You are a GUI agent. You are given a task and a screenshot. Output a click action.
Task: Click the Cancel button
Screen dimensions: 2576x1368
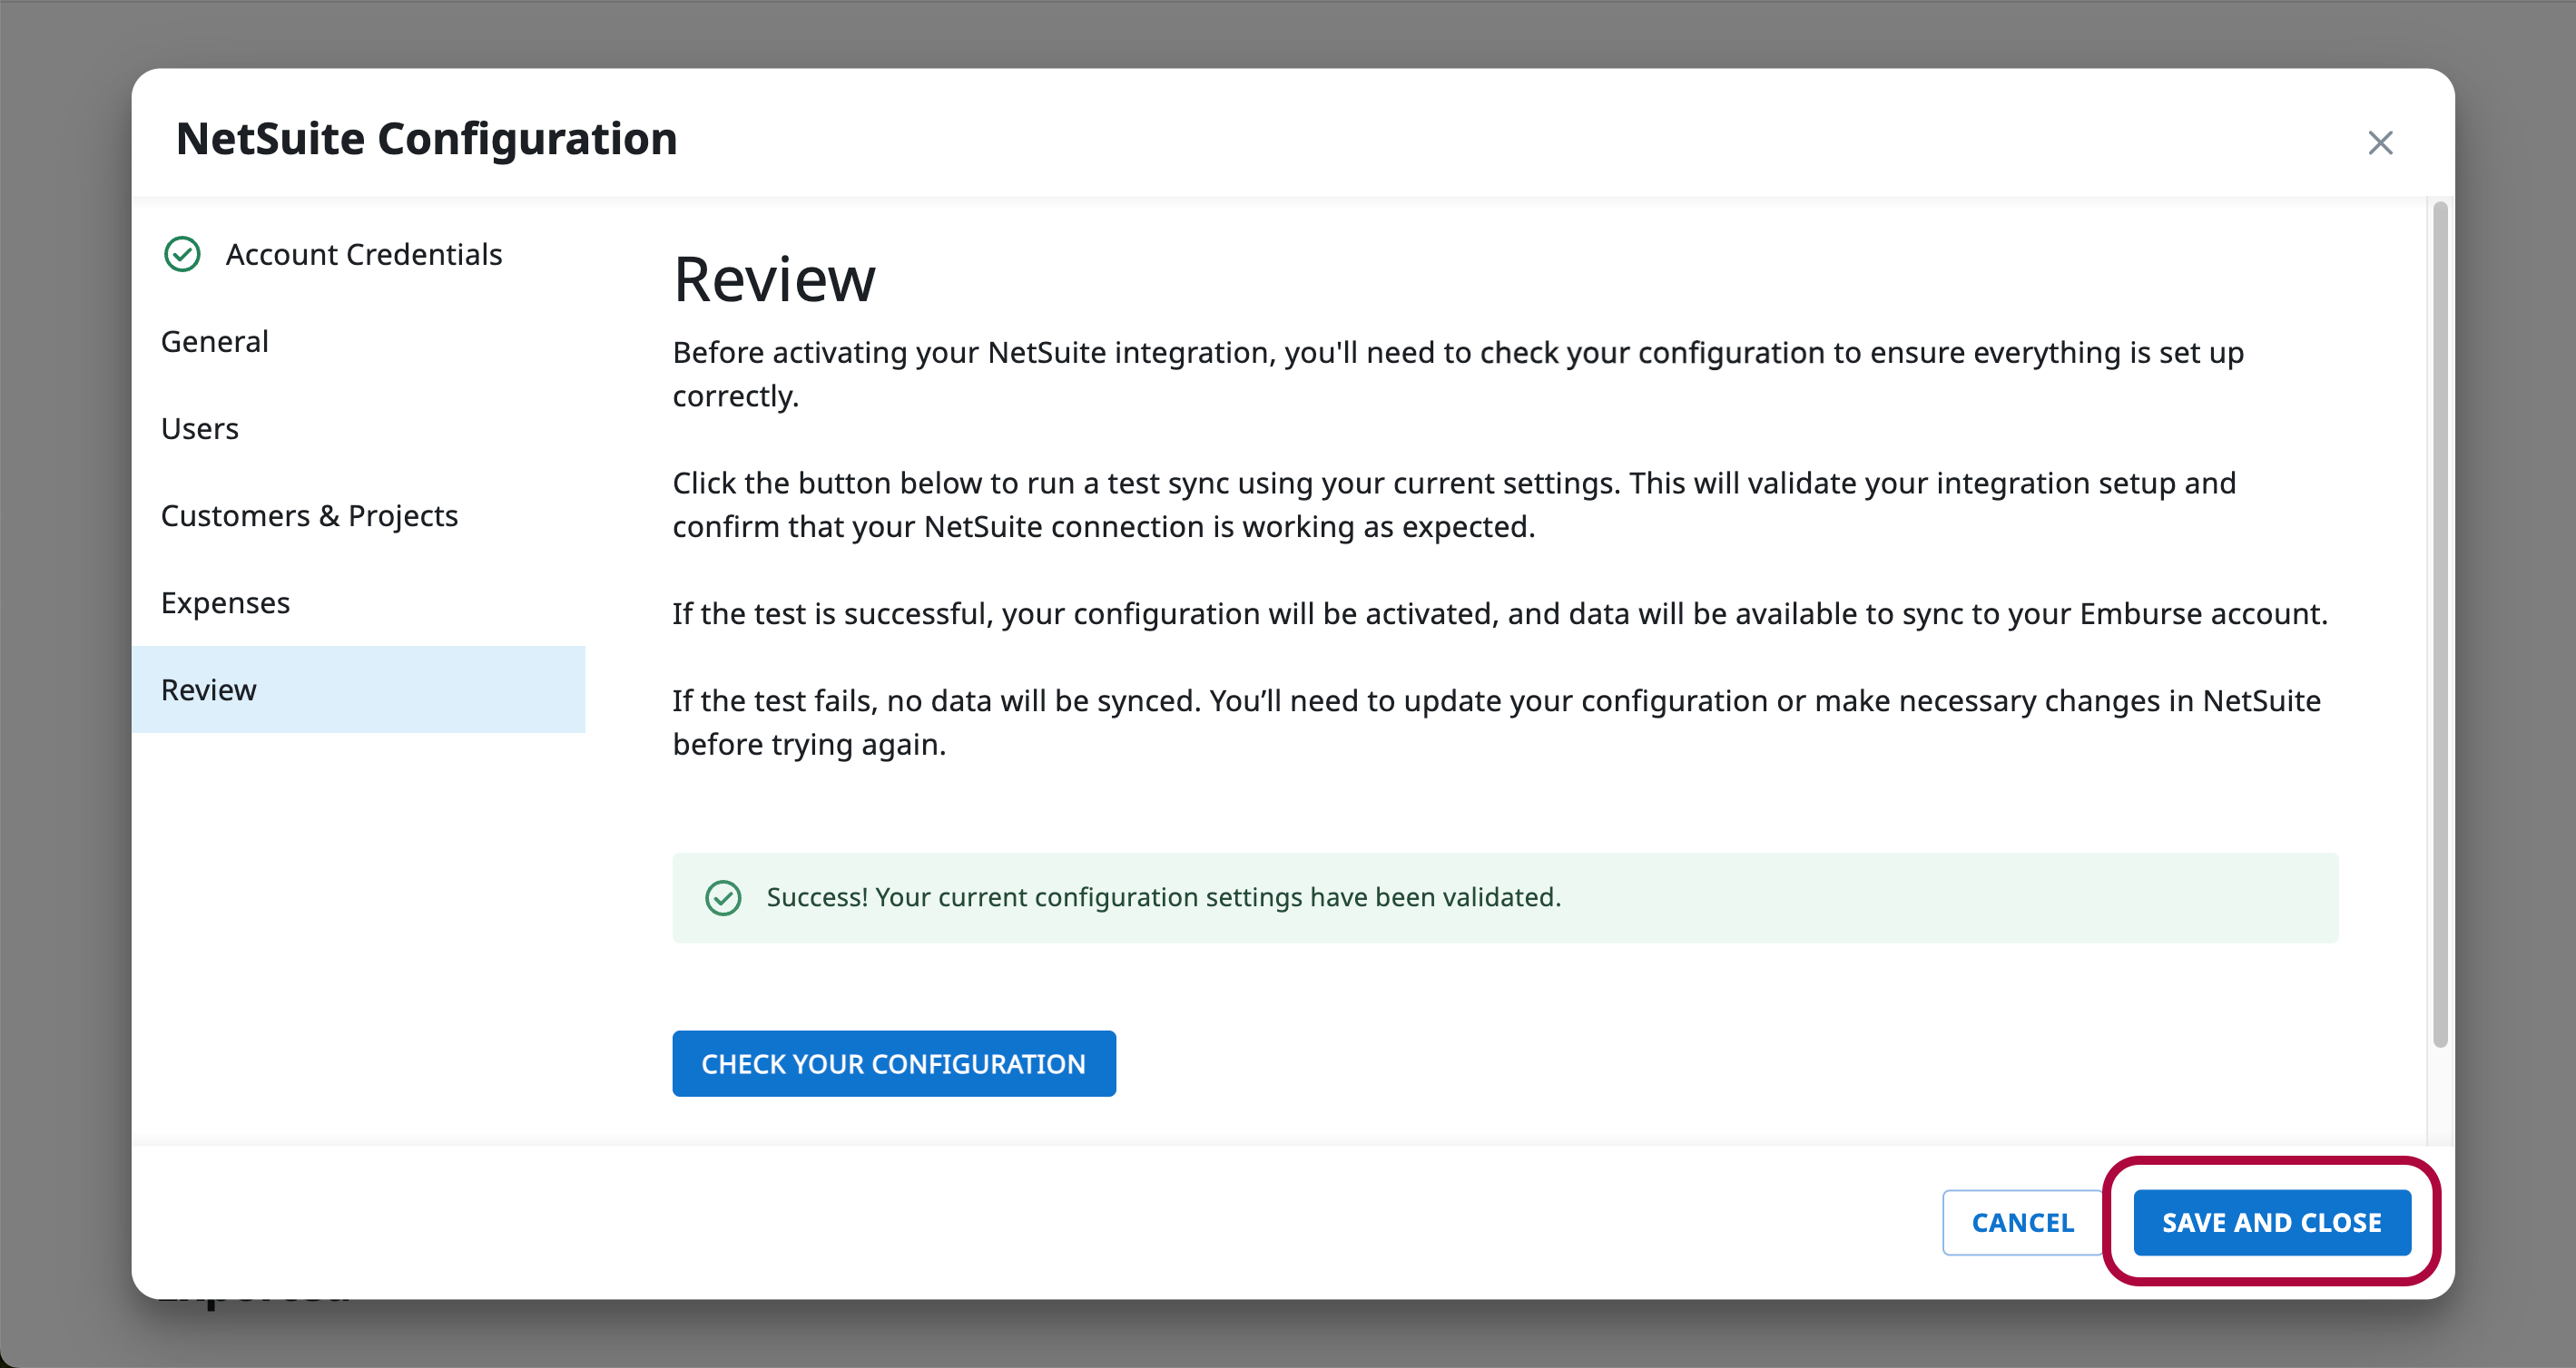2021,1222
